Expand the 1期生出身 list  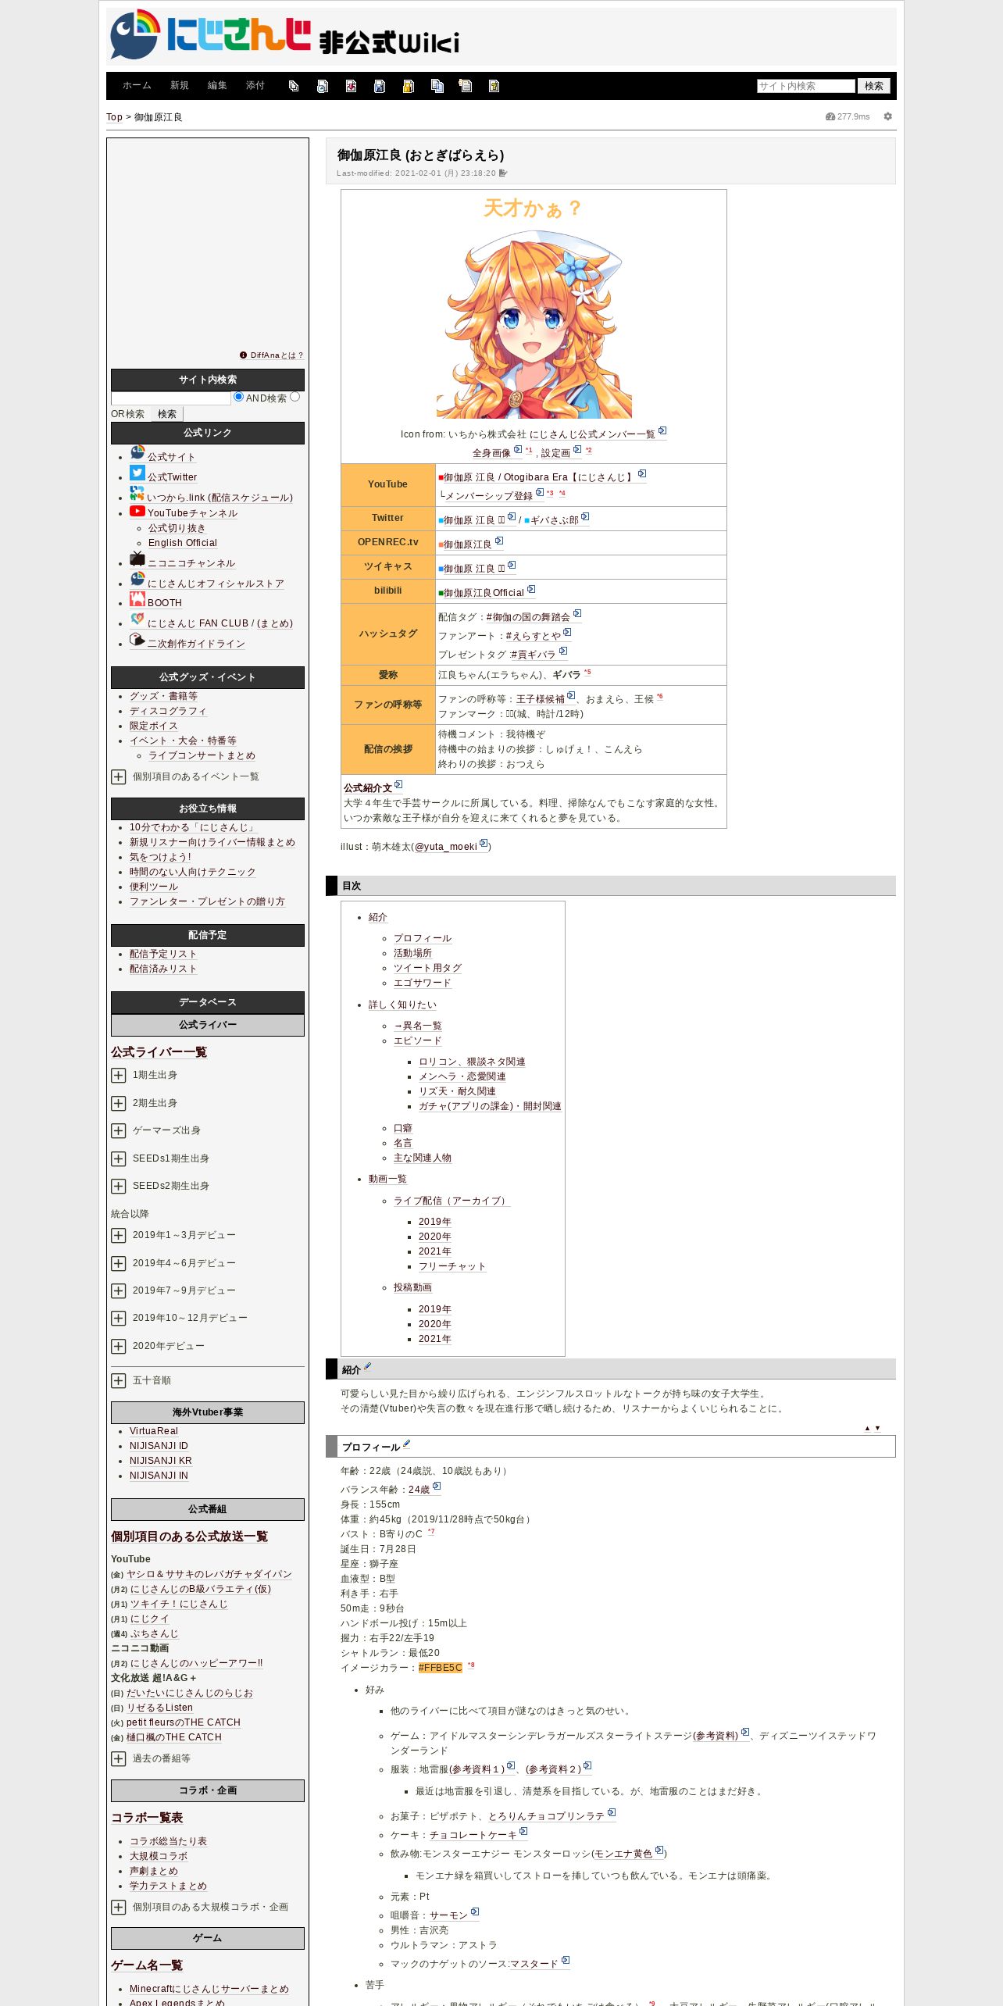pyautogui.click(x=118, y=1076)
